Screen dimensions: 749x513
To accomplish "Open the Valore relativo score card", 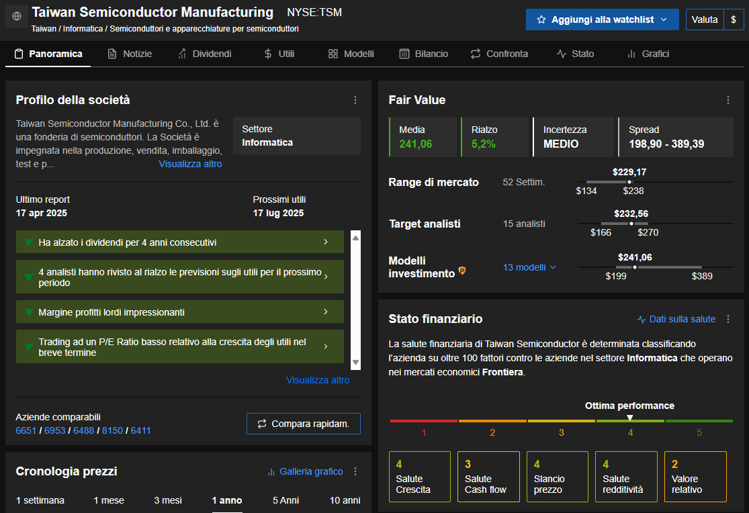I will pos(695,477).
